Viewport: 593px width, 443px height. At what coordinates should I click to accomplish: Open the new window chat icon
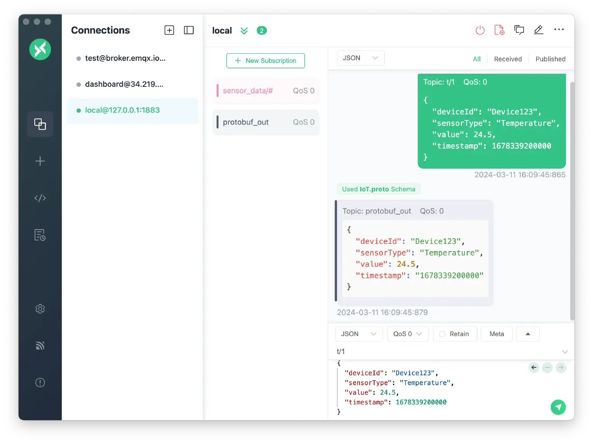coord(519,30)
